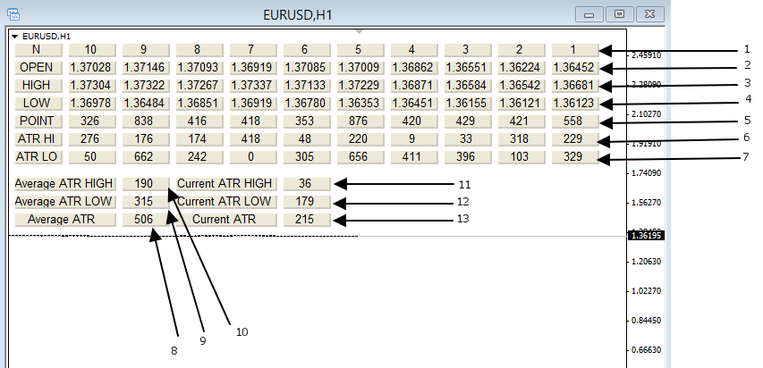Click LOW value 1.36121
This screenshot has width=763, height=368.
(x=521, y=104)
